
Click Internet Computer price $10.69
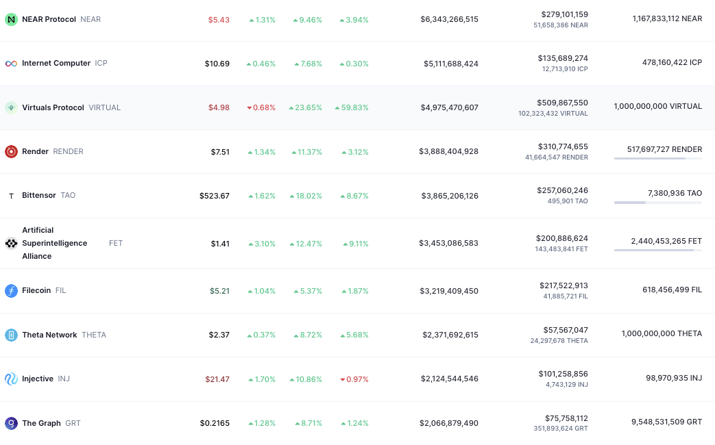point(217,63)
